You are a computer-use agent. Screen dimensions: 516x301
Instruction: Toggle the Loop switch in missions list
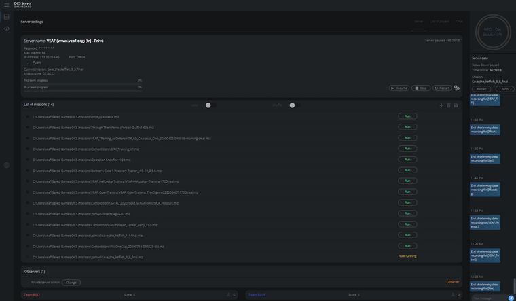point(208,105)
